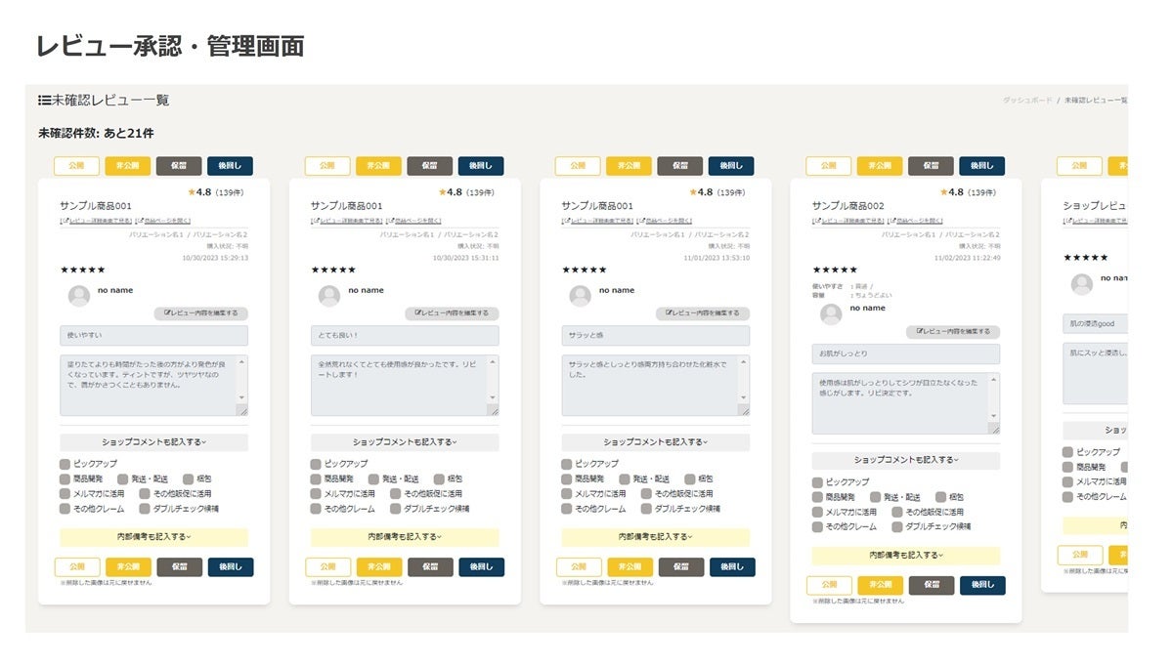Expand ショップコメントも記入する in the サンプル商品002 card
Screen dimensions: 1173x665
[x=905, y=460]
